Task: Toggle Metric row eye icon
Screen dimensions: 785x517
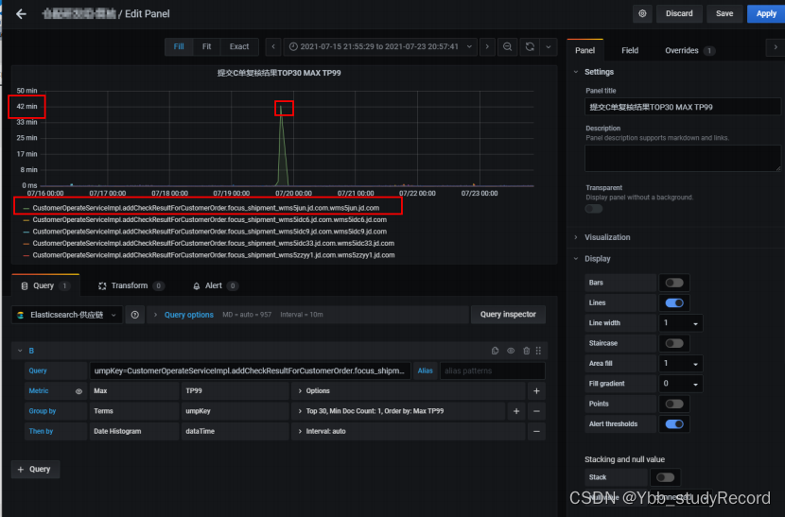Action: tap(78, 391)
